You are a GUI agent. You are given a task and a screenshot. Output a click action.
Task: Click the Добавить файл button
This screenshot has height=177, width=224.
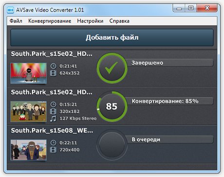pos(112,38)
